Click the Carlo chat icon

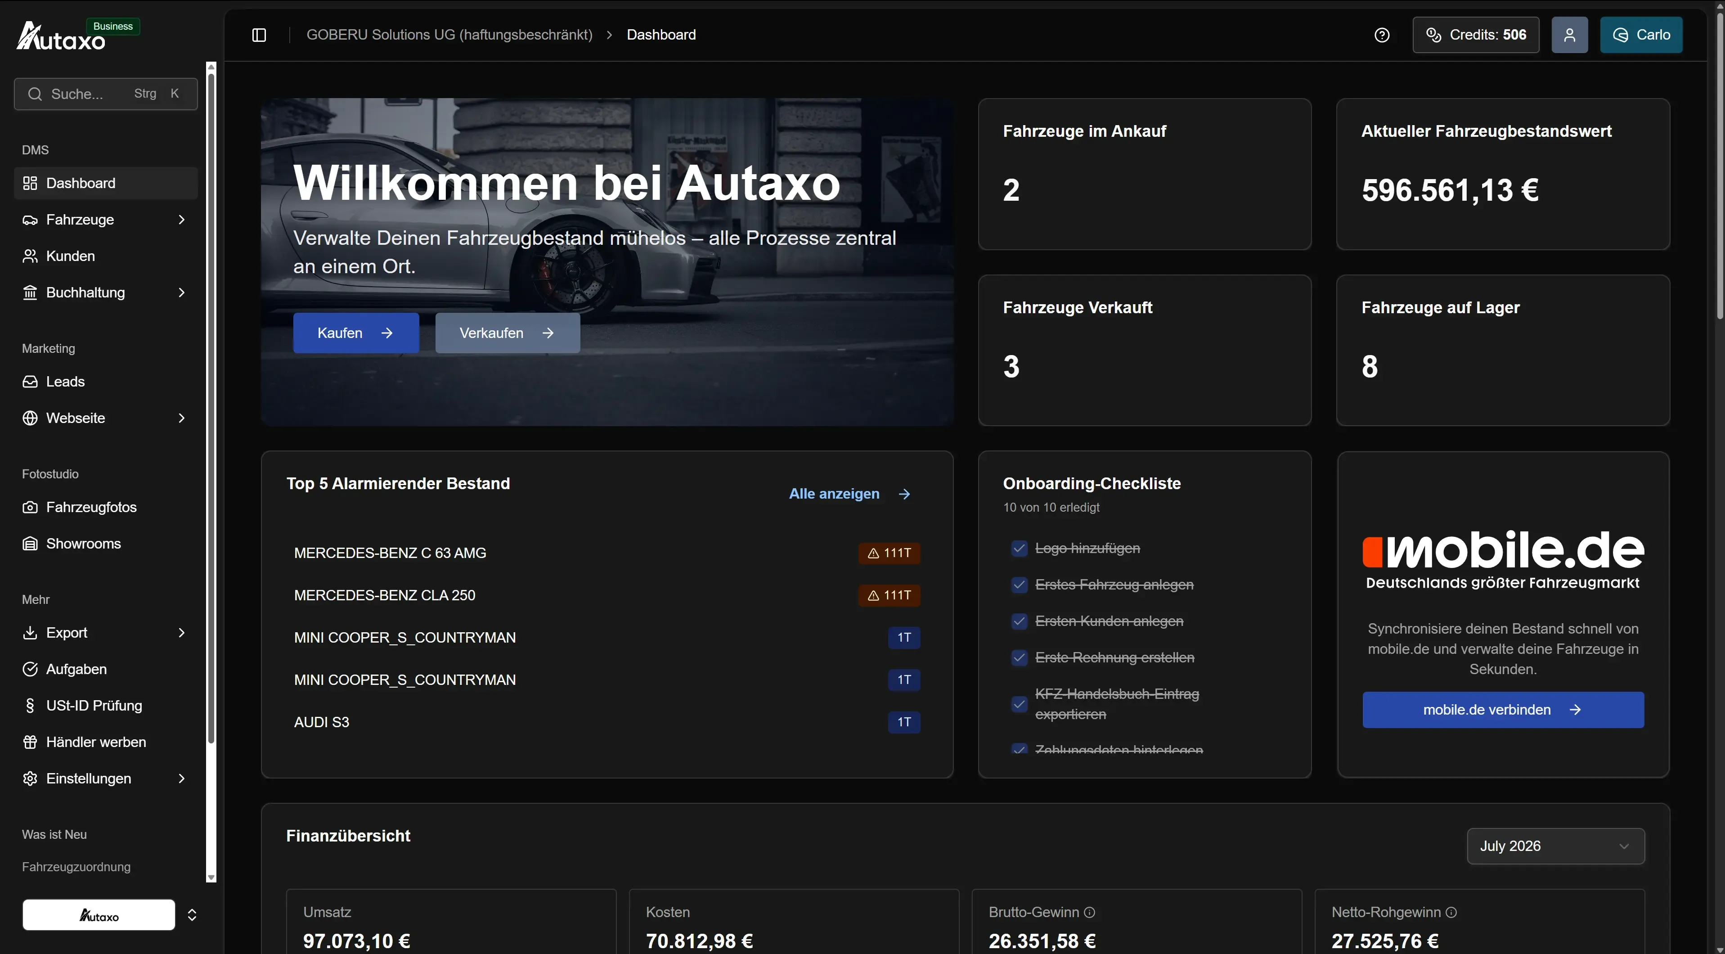tap(1621, 35)
